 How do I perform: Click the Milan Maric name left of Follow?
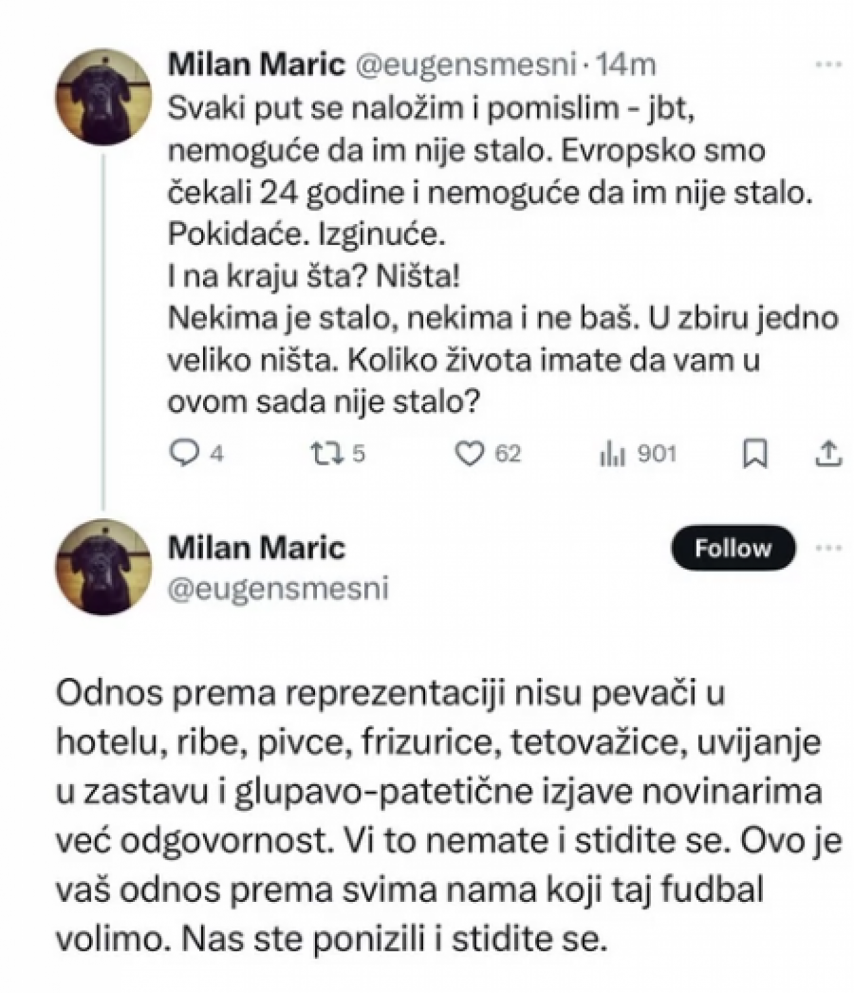pyautogui.click(x=256, y=548)
